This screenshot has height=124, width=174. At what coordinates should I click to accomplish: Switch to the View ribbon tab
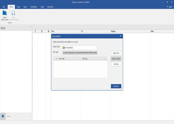pos(18,7)
